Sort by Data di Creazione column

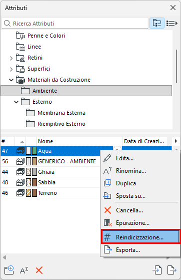point(145,141)
